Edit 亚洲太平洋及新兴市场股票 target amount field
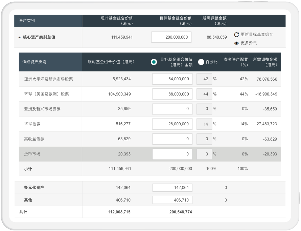The image size is (301, 231). (172, 79)
